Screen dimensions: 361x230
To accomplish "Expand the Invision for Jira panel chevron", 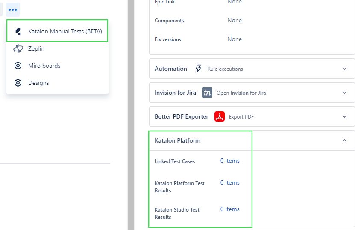I will click(344, 93).
